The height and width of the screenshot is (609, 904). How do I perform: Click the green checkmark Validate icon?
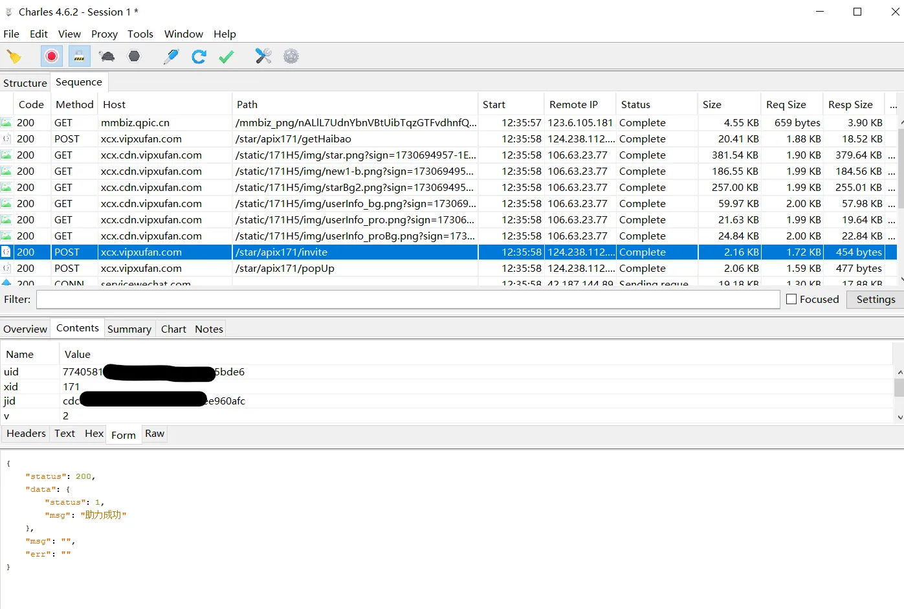[x=226, y=56]
